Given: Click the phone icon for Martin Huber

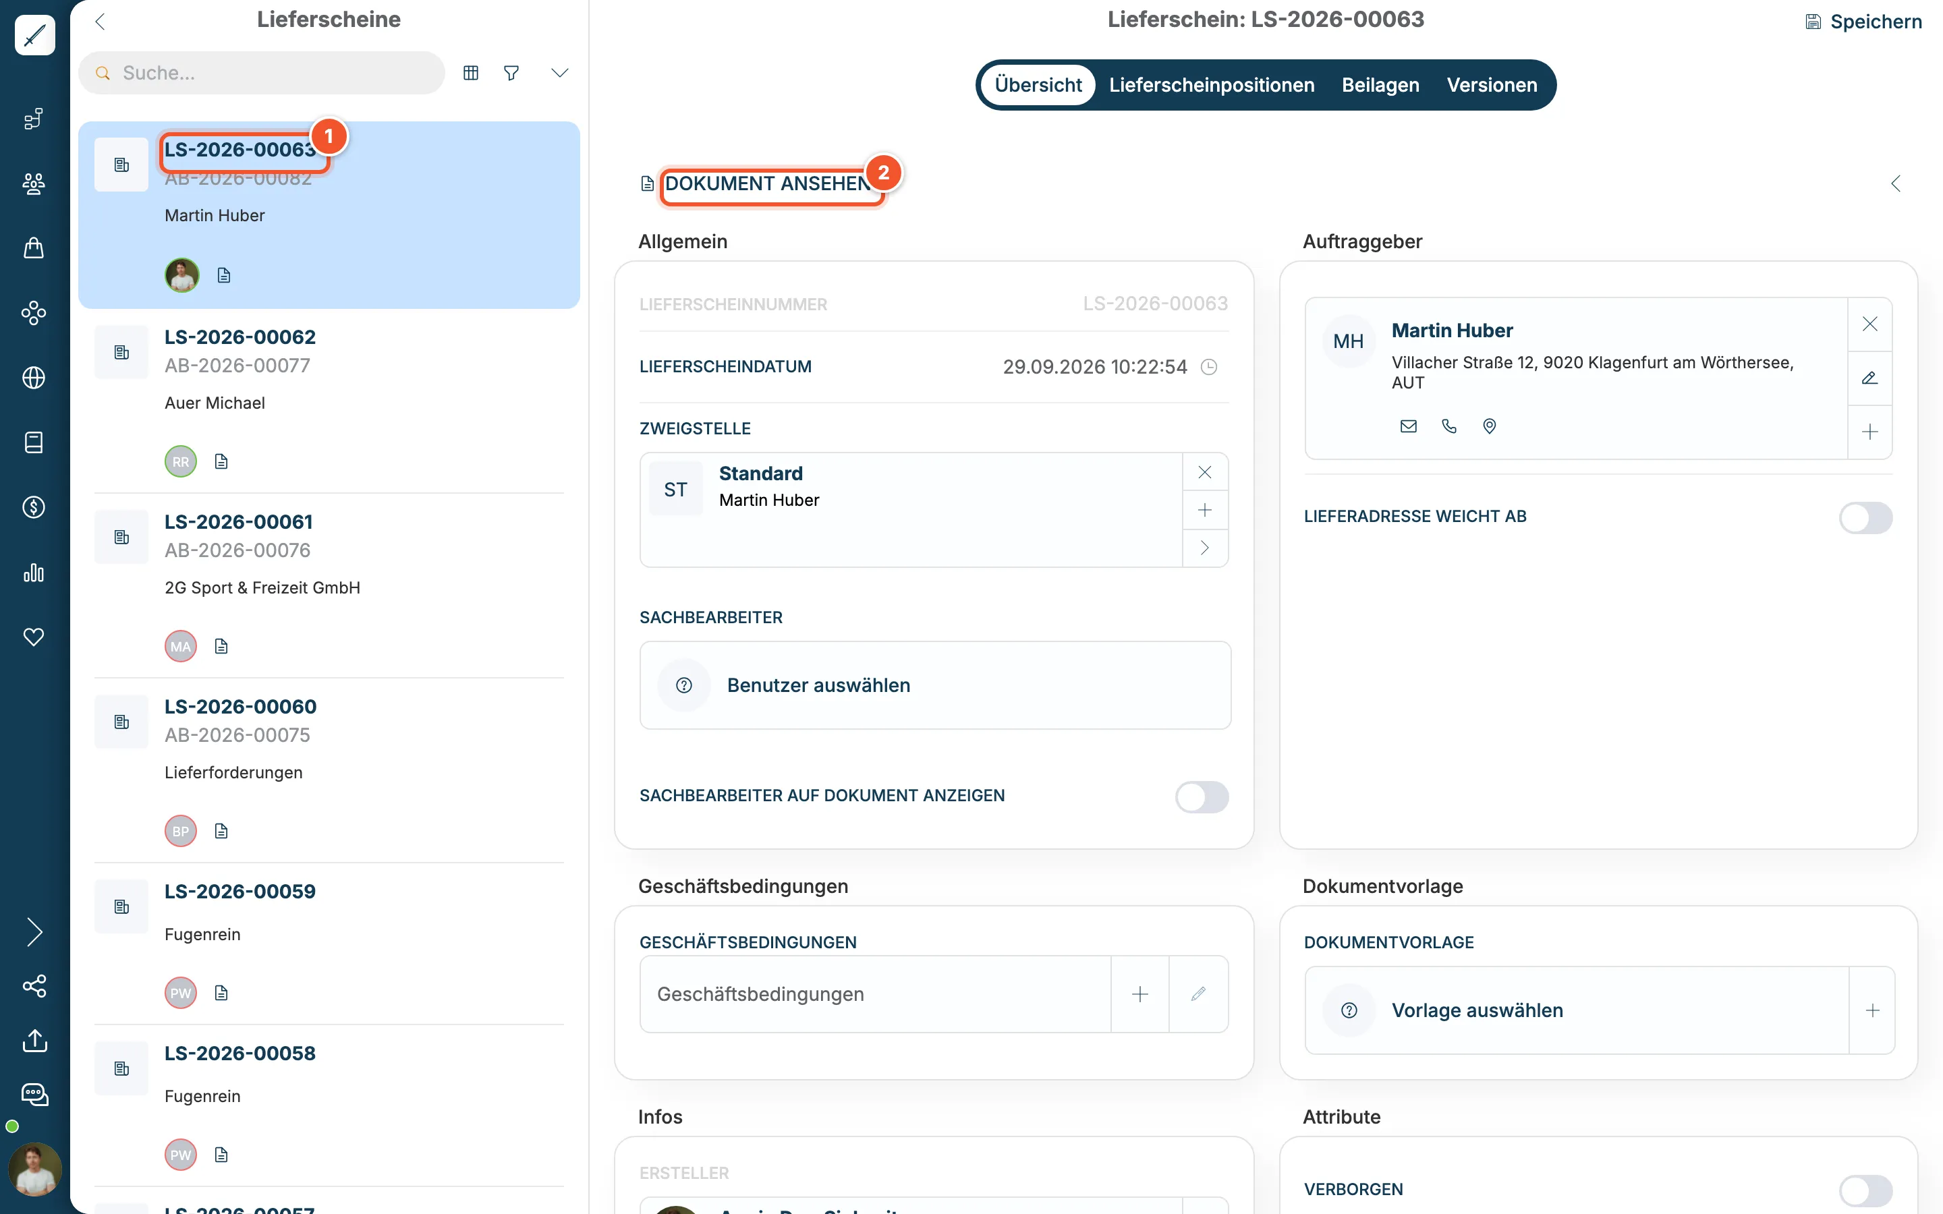Looking at the screenshot, I should [x=1449, y=426].
